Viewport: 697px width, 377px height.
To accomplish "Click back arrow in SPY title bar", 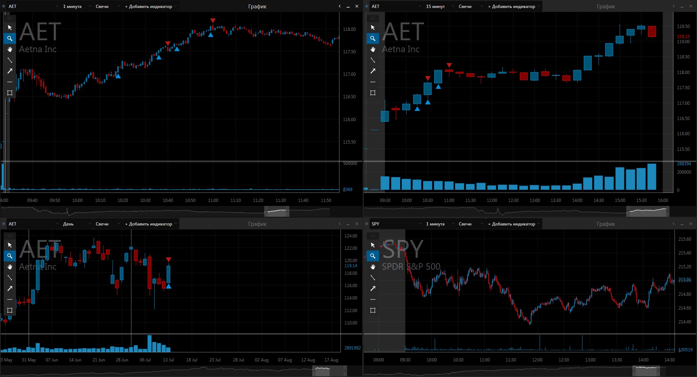I will coord(674,224).
